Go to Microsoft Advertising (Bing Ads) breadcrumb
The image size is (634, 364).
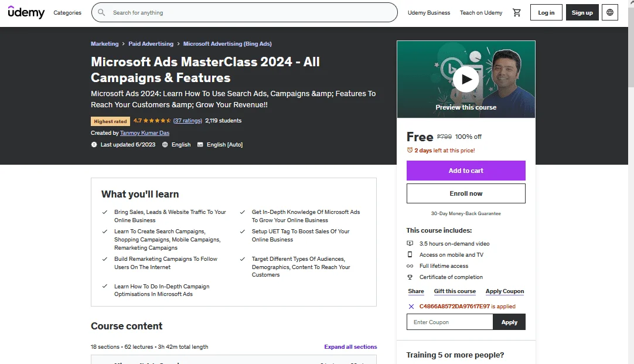tap(227, 44)
